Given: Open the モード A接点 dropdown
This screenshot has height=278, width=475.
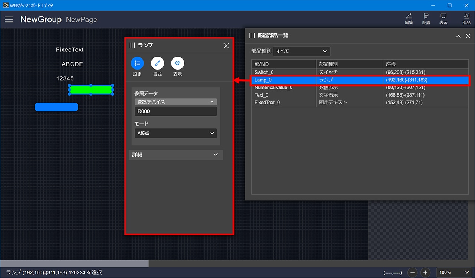Looking at the screenshot, I should click(176, 133).
